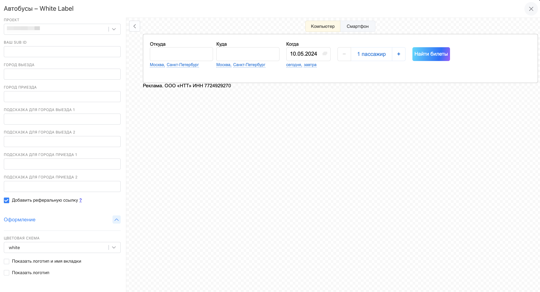The width and height of the screenshot is (540, 292).
Task: Open the Проект dropdown
Action: 62,29
